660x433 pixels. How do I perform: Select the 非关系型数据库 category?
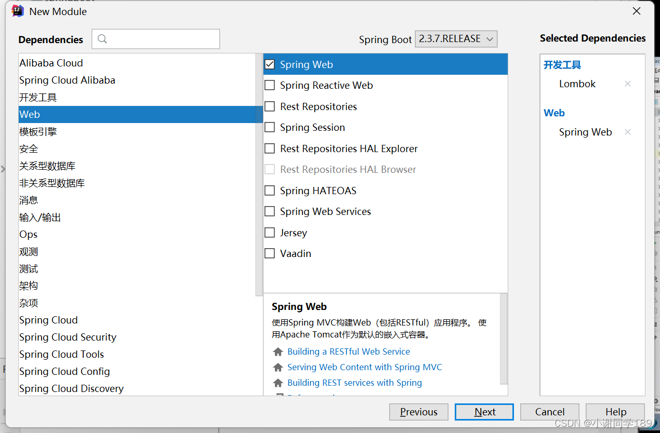click(137, 183)
